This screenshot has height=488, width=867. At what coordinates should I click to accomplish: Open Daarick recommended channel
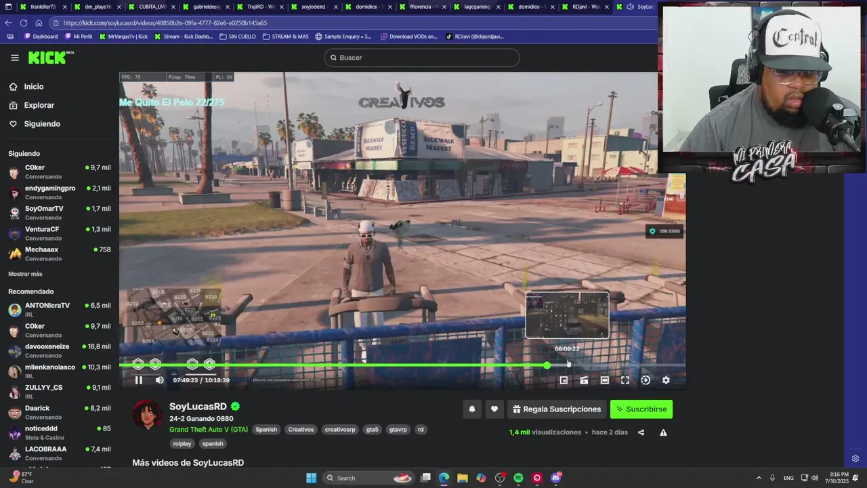(60, 412)
